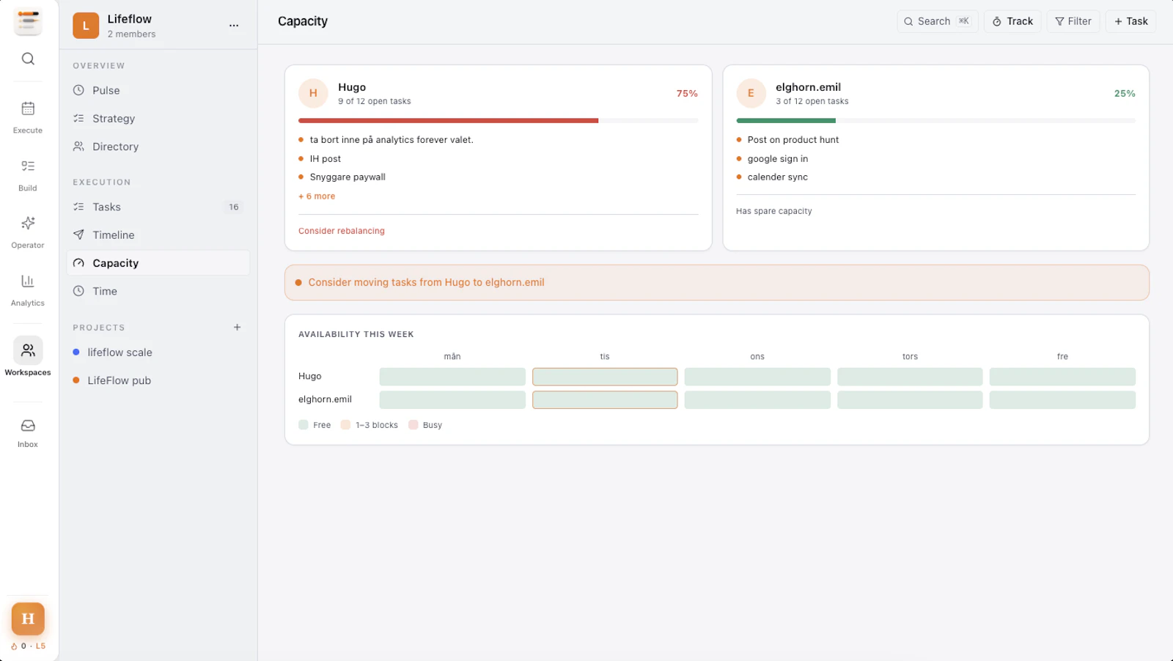Open the 'Snyggare paywall' task
The width and height of the screenshot is (1173, 661).
(x=348, y=177)
